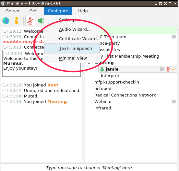The height and width of the screenshot is (171, 179).
Task: Close the Mumble window
Action: coord(165,4)
